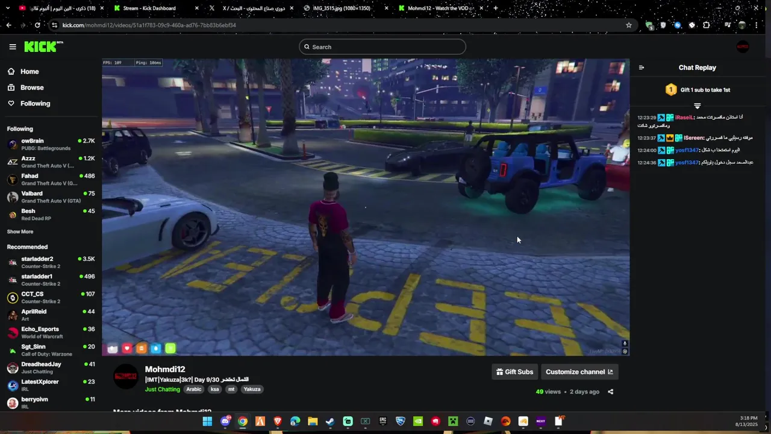This screenshot has width=771, height=434.
Task: Expand the followed channels with Show More
Action: (20, 231)
